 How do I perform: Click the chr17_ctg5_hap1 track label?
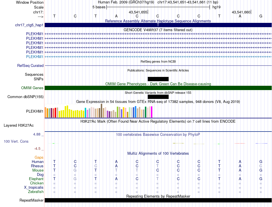[x=29, y=25]
